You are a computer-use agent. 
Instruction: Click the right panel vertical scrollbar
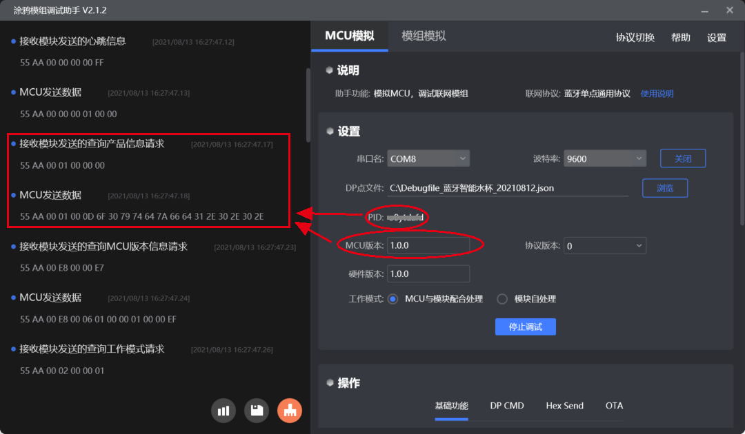click(742, 138)
